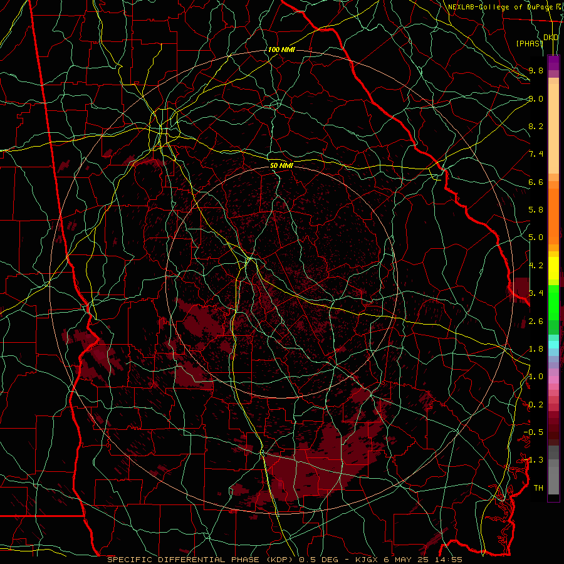Pick the purple swatch atop the color scale

tap(553, 63)
